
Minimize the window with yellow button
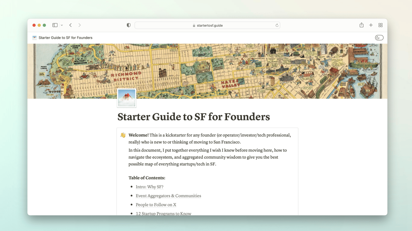(x=39, y=25)
